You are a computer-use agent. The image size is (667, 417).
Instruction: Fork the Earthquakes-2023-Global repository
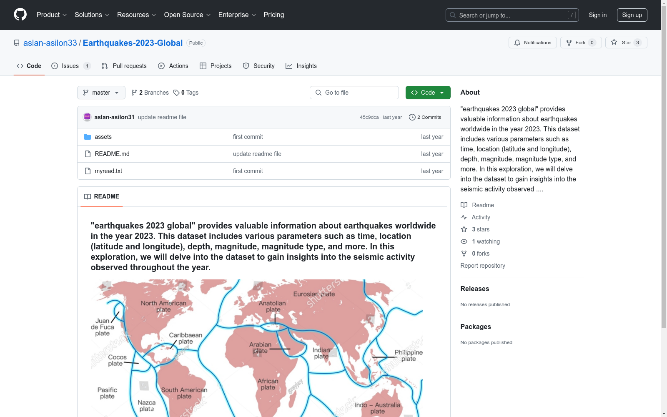point(581,43)
